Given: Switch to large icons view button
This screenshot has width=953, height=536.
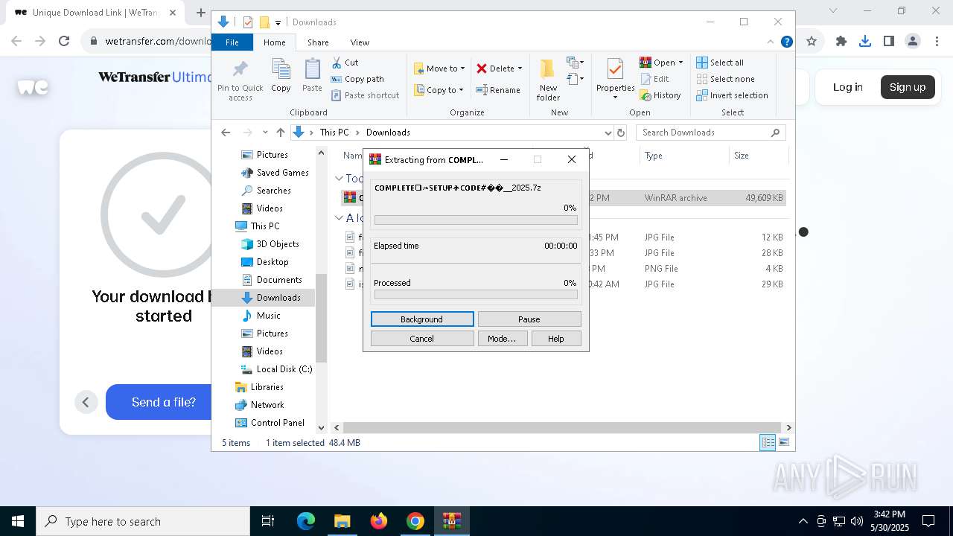Looking at the screenshot, I should 783,442.
